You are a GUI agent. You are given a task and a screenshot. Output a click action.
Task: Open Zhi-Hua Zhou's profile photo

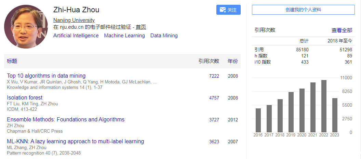(26, 27)
